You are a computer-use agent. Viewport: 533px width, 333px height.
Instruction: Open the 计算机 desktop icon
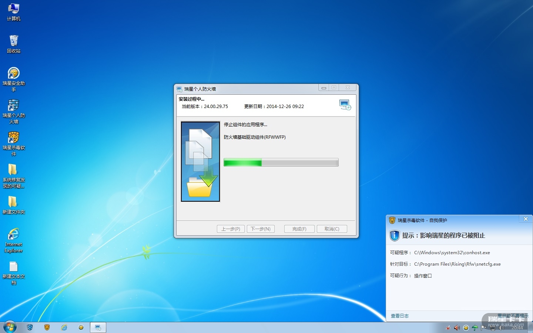pos(14,11)
